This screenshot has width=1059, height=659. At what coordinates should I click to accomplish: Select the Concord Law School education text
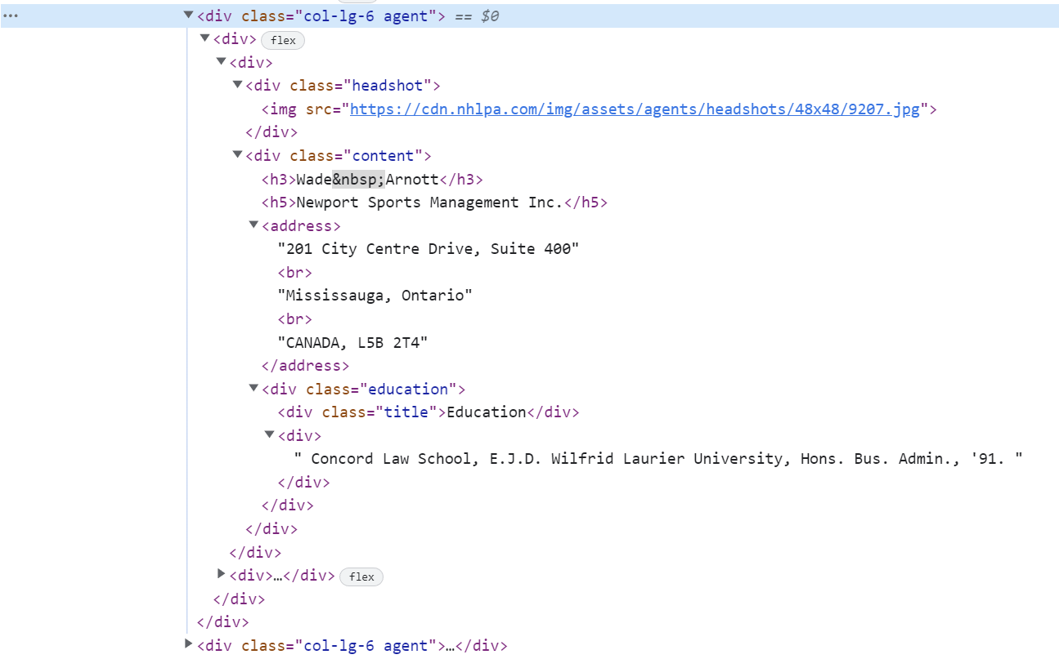click(x=658, y=459)
